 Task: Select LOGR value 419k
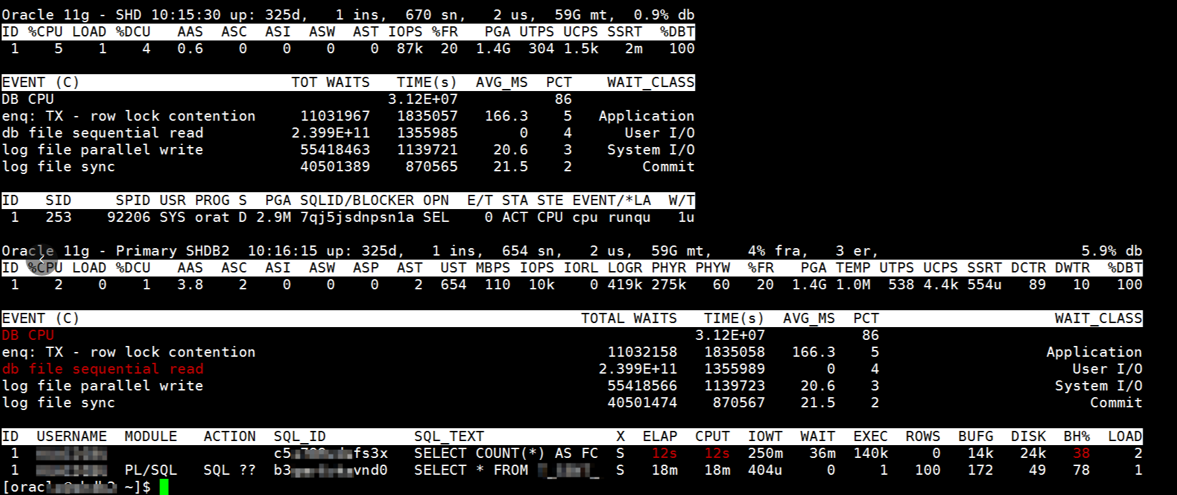625,285
